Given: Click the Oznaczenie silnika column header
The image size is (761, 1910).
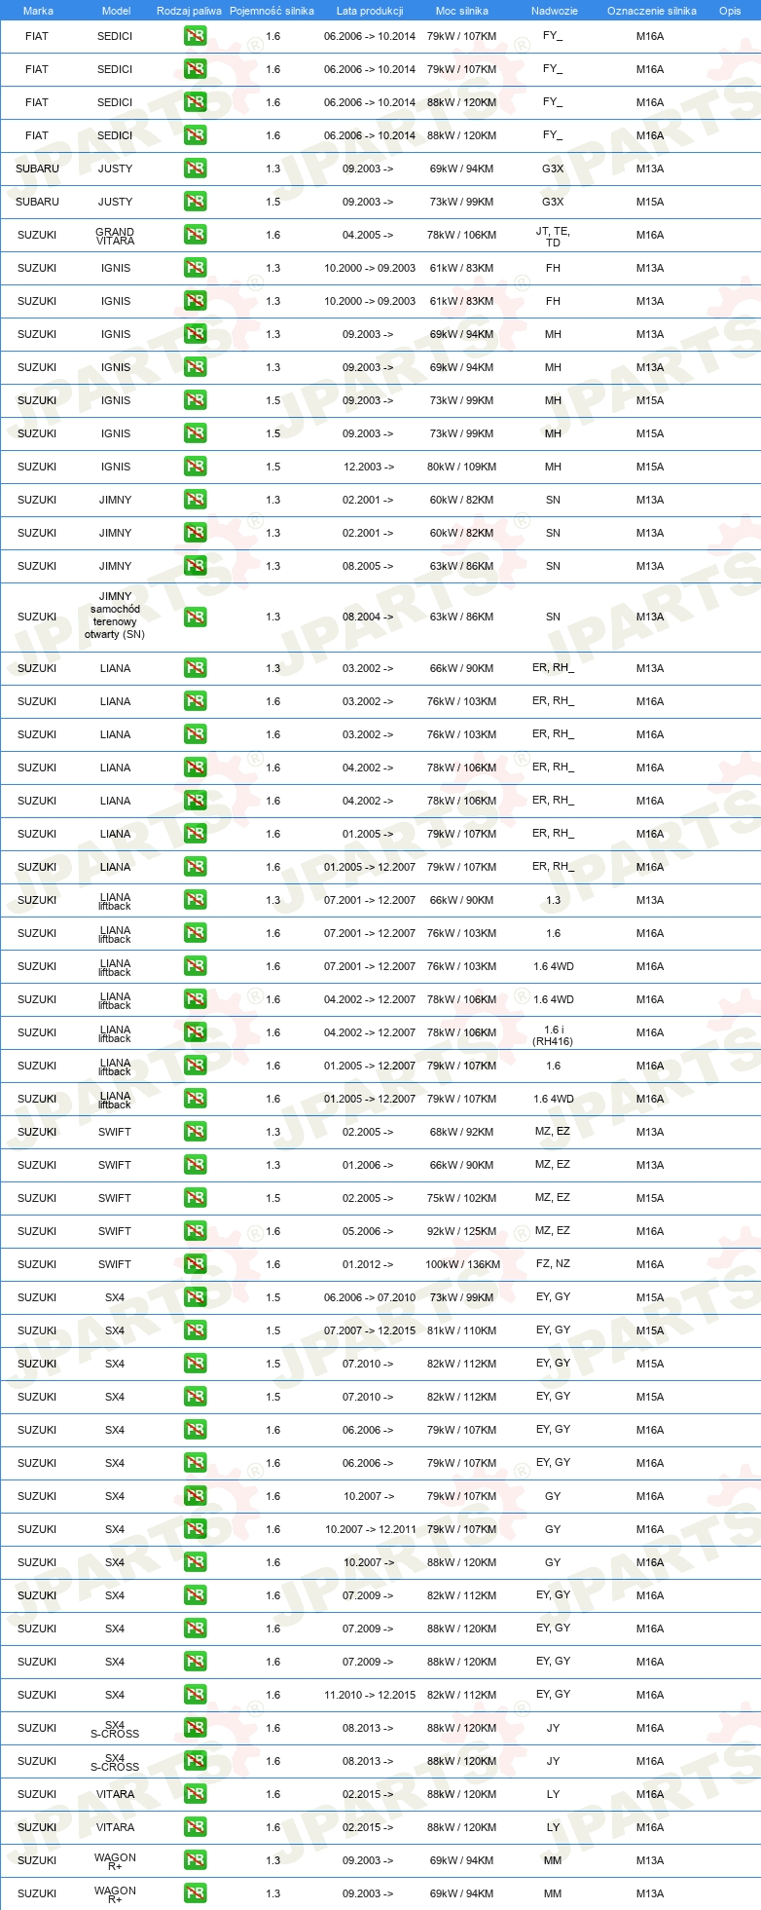Looking at the screenshot, I should (x=652, y=11).
